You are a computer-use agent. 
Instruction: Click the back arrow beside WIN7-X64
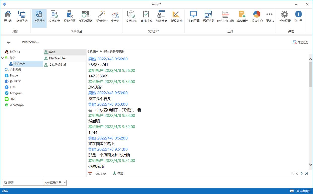[9, 42]
